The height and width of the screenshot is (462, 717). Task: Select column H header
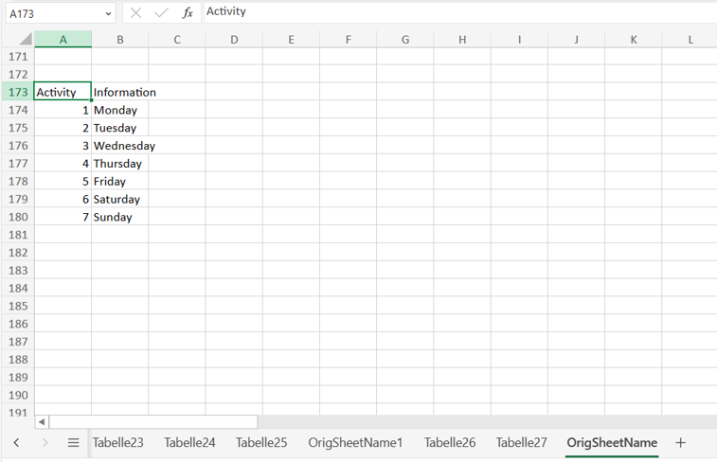click(462, 40)
